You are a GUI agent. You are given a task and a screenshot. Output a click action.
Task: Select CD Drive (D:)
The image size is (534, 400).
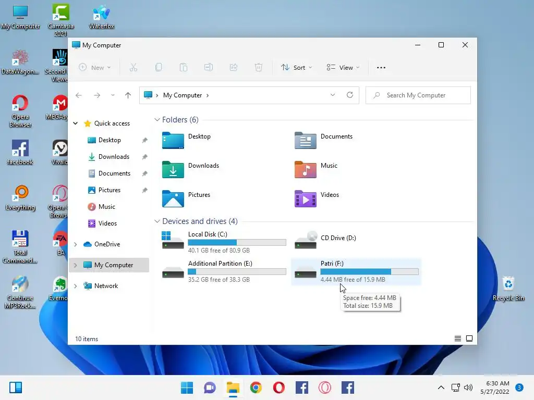click(x=325, y=240)
